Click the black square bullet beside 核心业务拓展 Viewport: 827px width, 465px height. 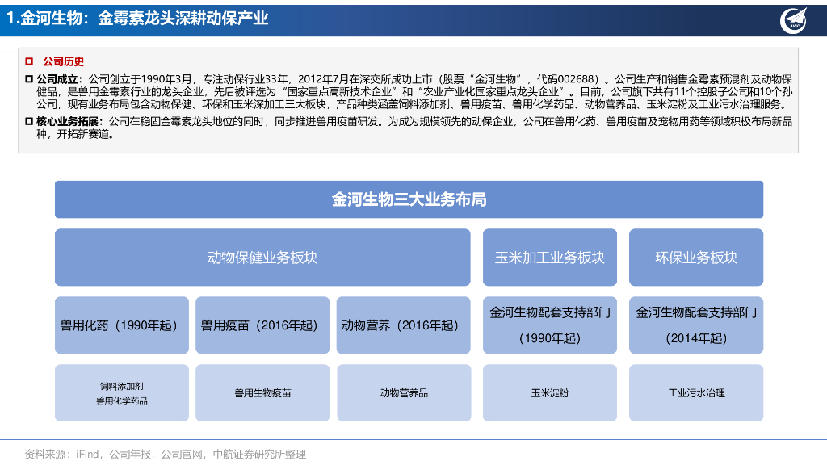coord(29,121)
